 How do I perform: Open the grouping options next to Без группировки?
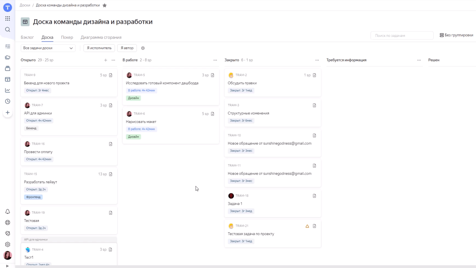(x=456, y=35)
